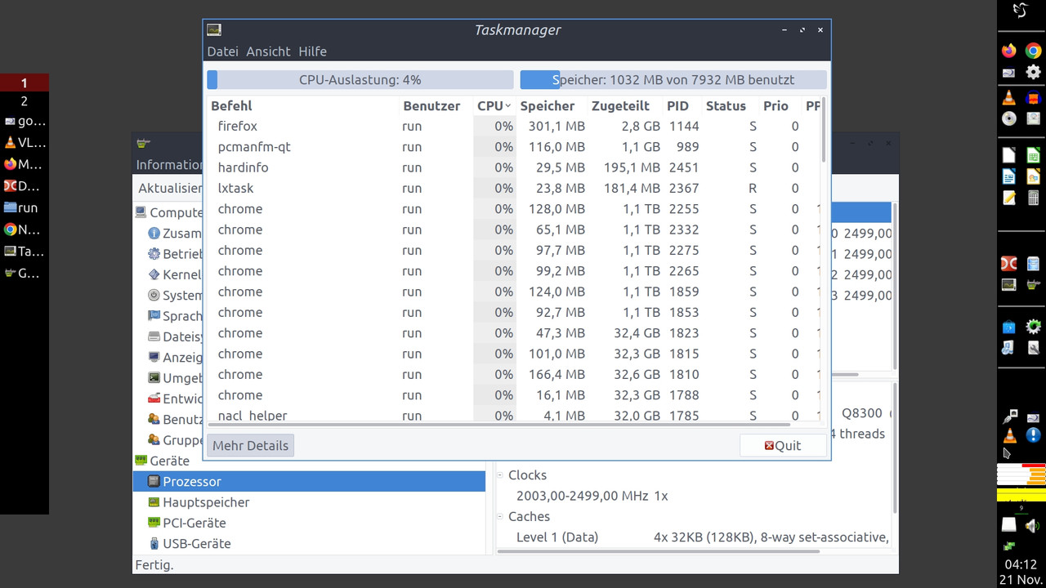Launch LibreOffice Impress presentation icon

[1033, 176]
